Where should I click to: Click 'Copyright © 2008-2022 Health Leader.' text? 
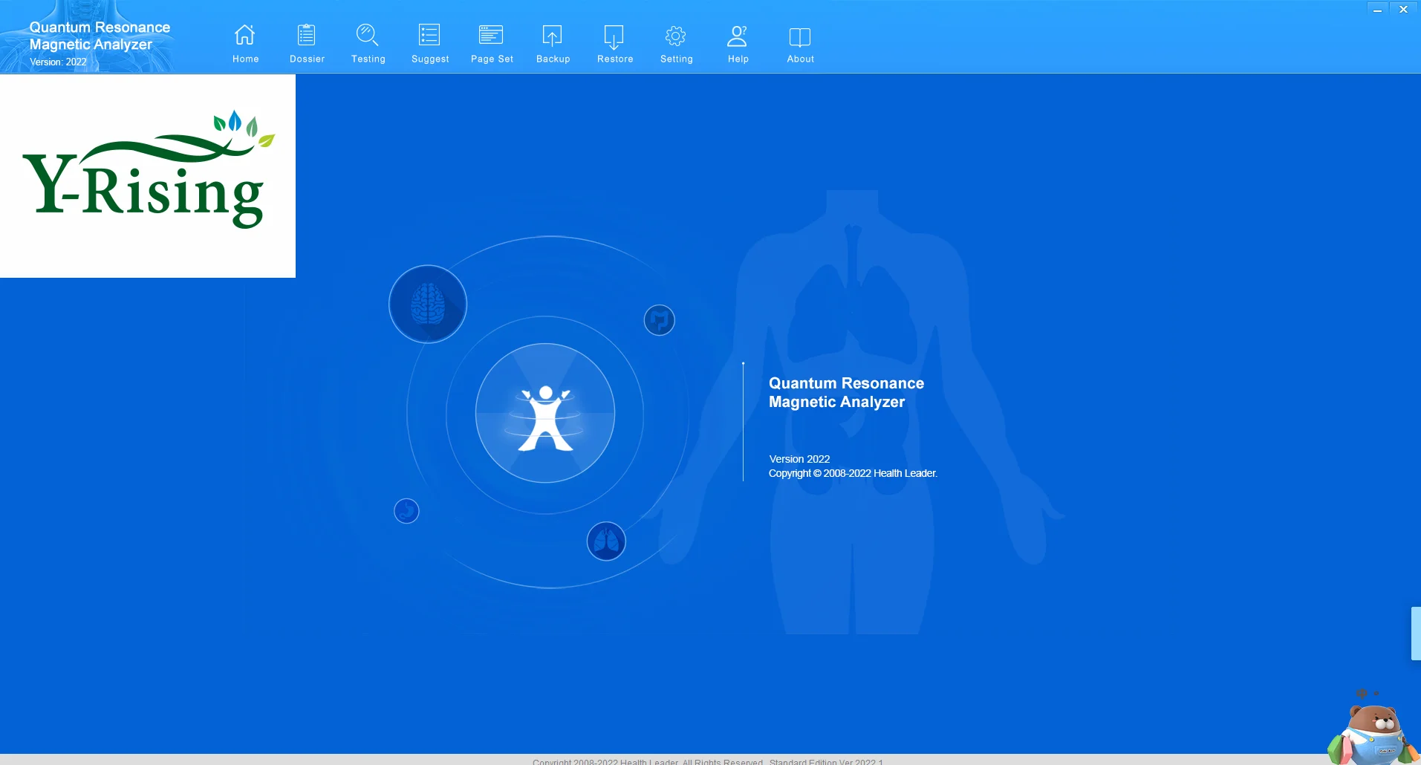pyautogui.click(x=853, y=473)
